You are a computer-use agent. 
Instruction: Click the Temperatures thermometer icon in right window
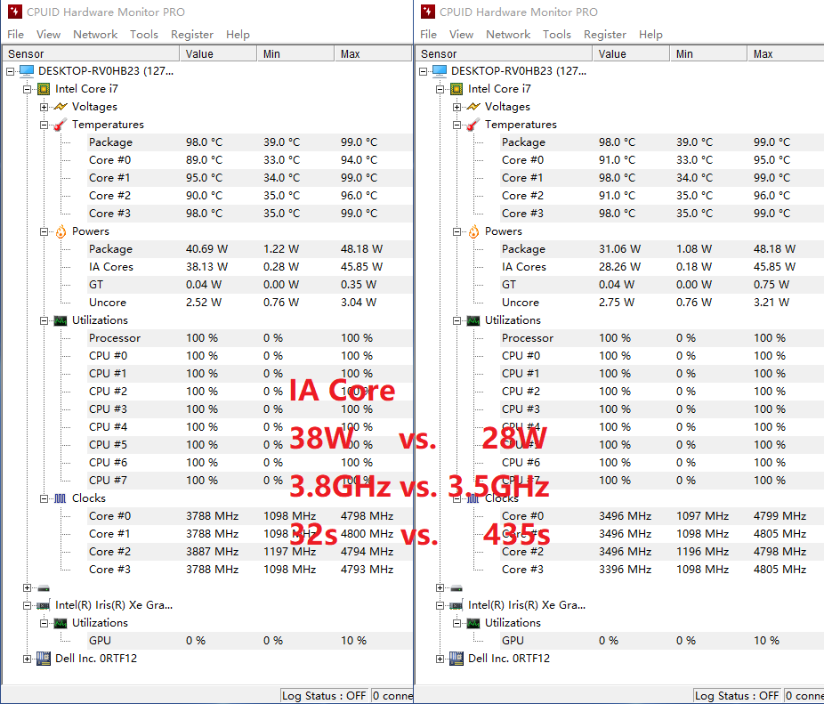click(x=473, y=125)
